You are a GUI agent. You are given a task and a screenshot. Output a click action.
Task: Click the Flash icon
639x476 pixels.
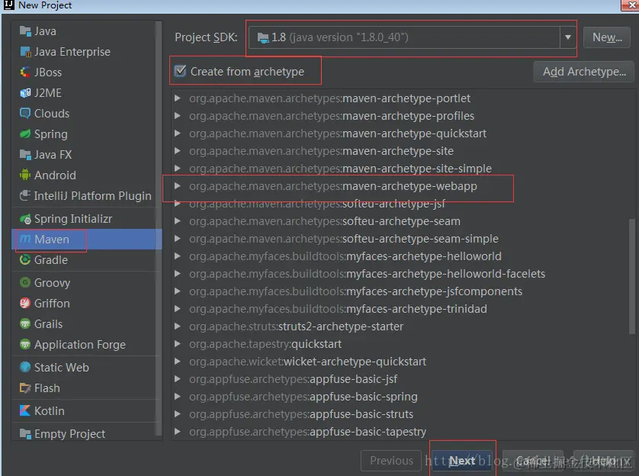click(25, 388)
